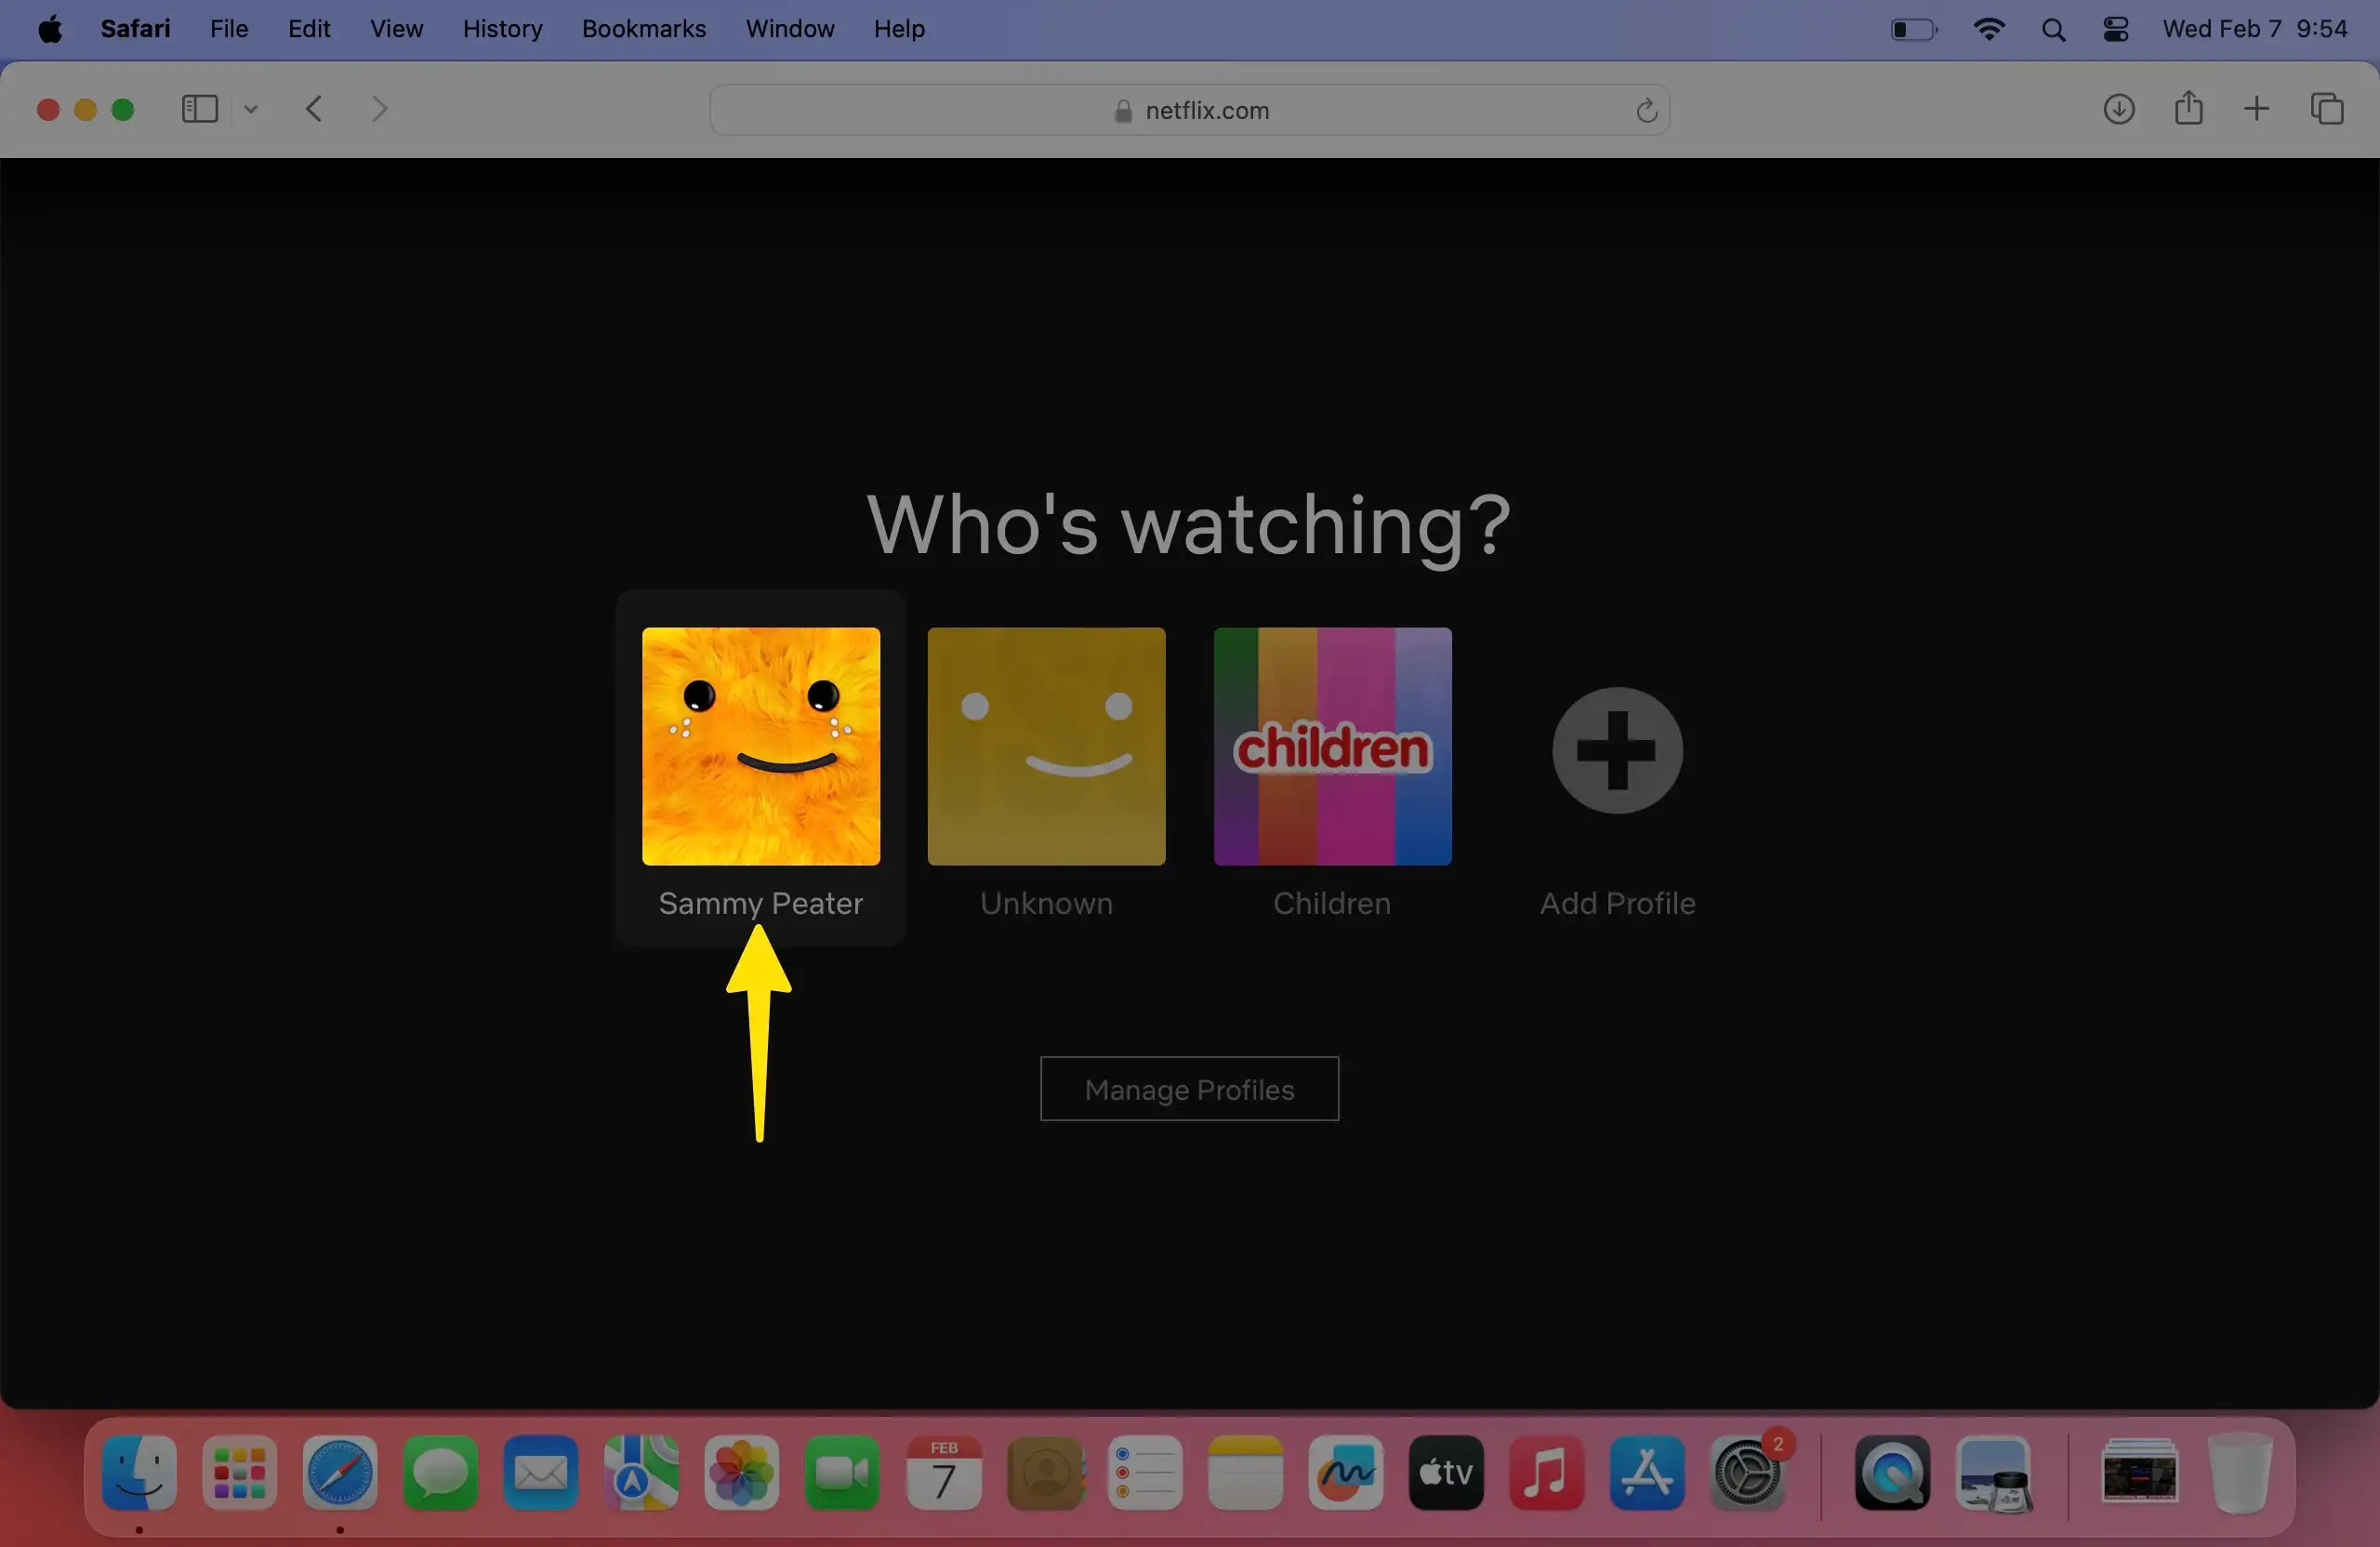
Task: Open a new tab with plus icon
Action: (x=2256, y=109)
